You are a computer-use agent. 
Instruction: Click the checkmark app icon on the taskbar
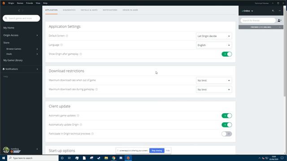pos(99,158)
